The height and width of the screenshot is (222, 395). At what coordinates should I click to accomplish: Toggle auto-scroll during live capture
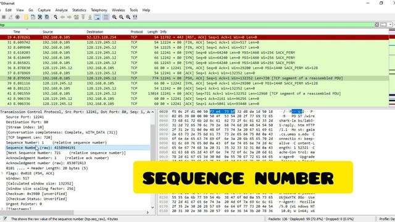coord(97,17)
